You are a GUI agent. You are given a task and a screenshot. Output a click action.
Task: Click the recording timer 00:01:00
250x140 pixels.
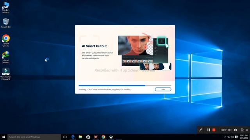click(x=226, y=130)
